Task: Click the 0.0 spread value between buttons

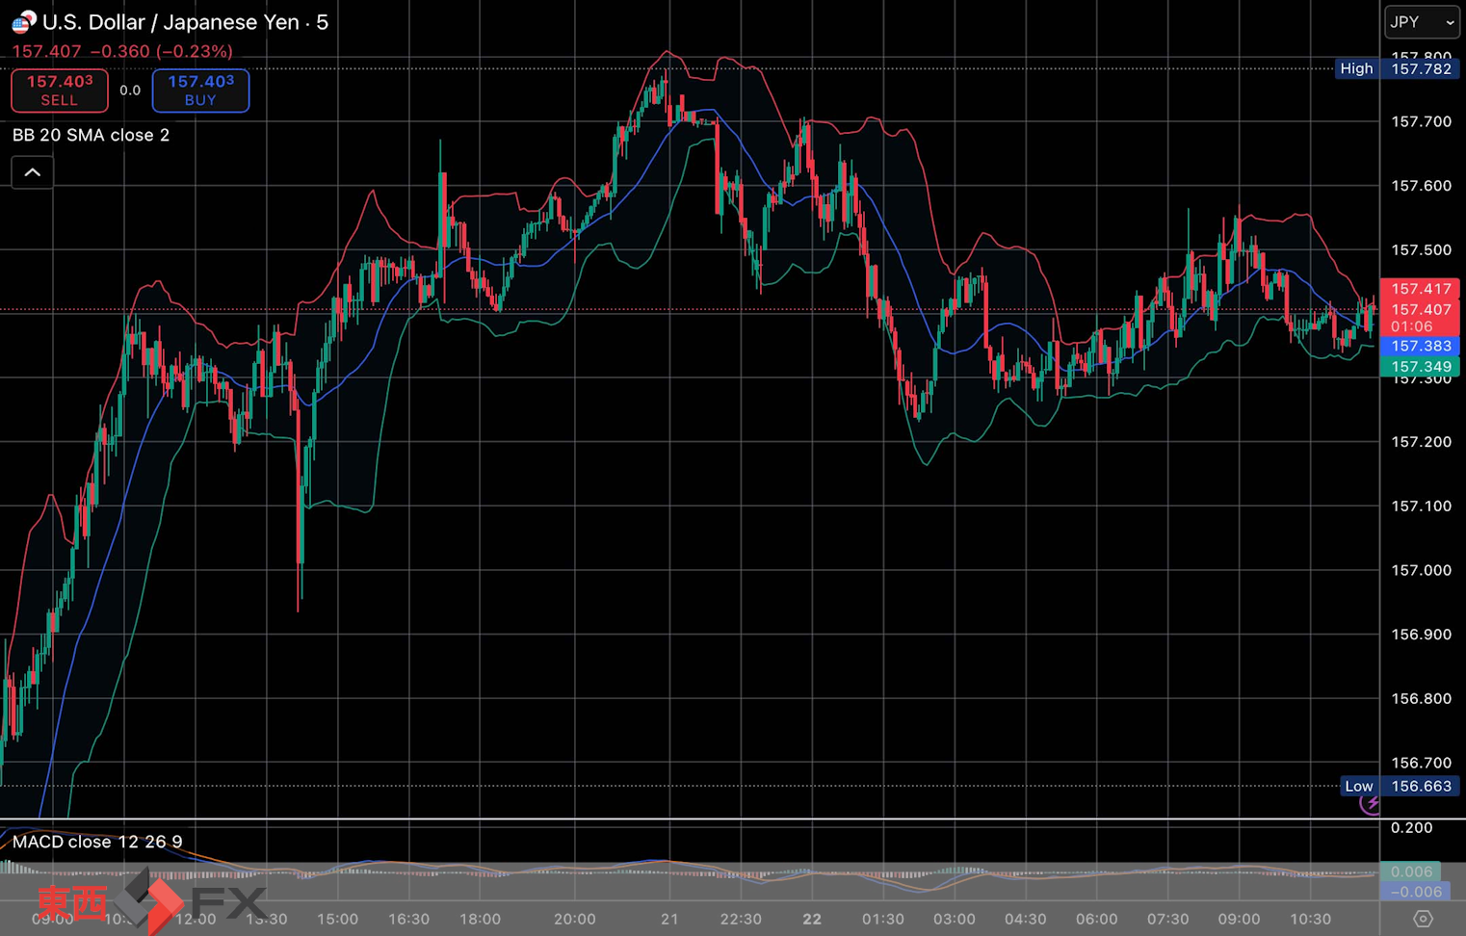Action: point(130,91)
